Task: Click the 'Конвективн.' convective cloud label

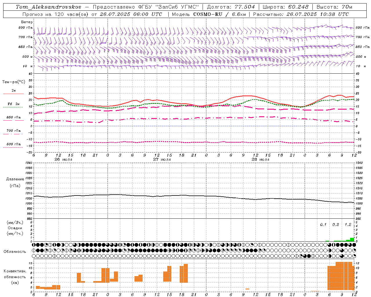Action: [15, 271]
